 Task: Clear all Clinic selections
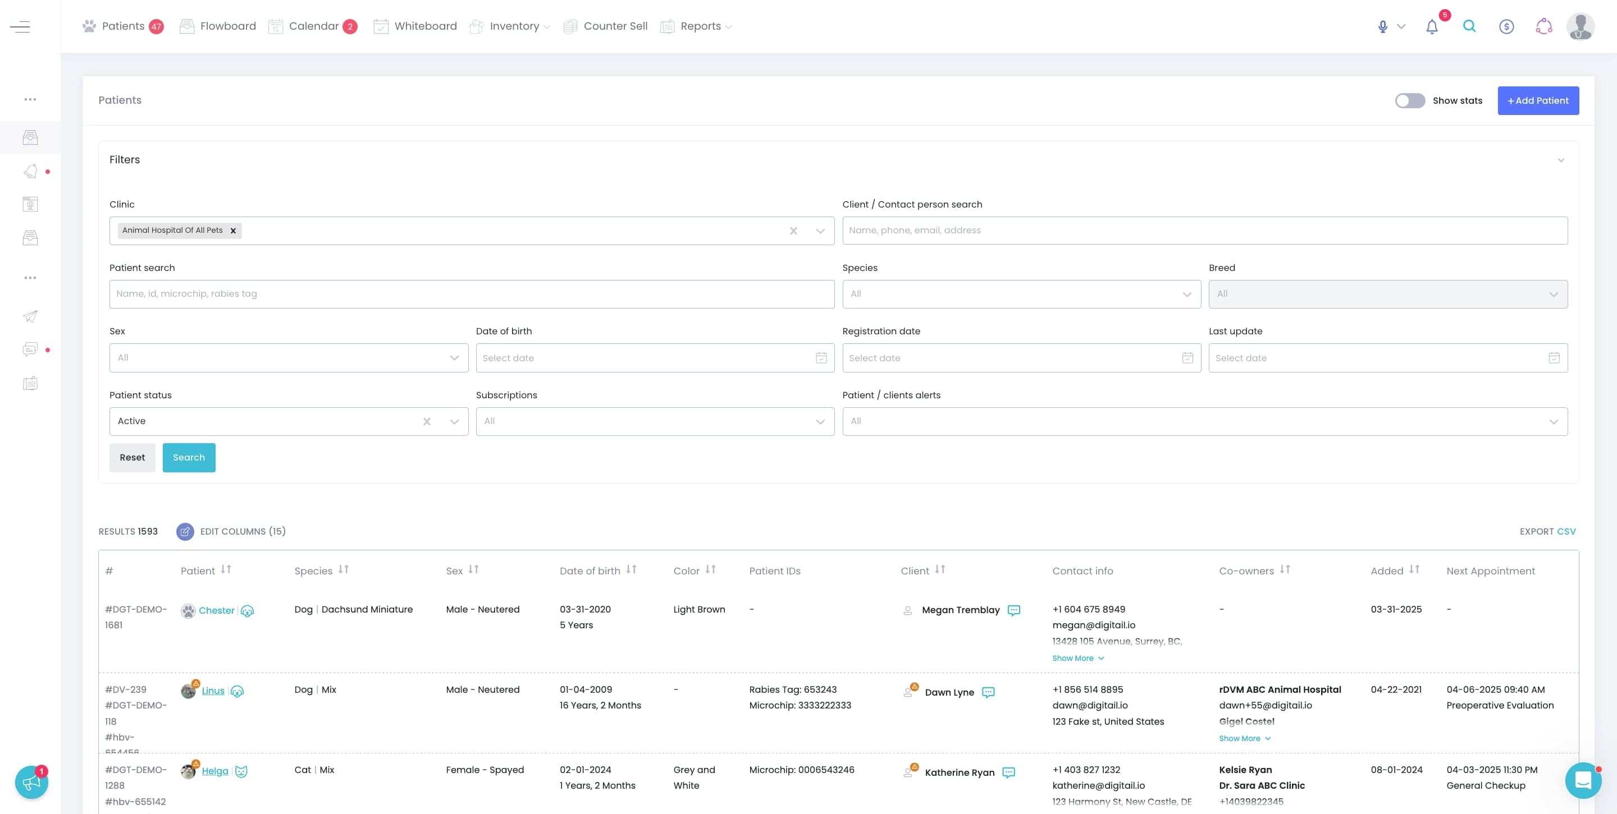pyautogui.click(x=793, y=231)
